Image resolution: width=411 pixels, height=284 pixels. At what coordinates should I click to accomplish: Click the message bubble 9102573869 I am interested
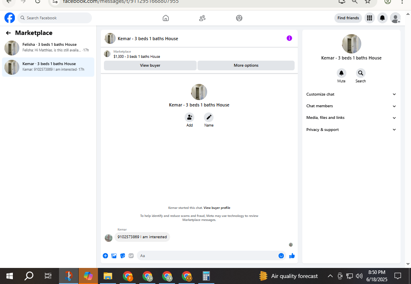pyautogui.click(x=142, y=237)
